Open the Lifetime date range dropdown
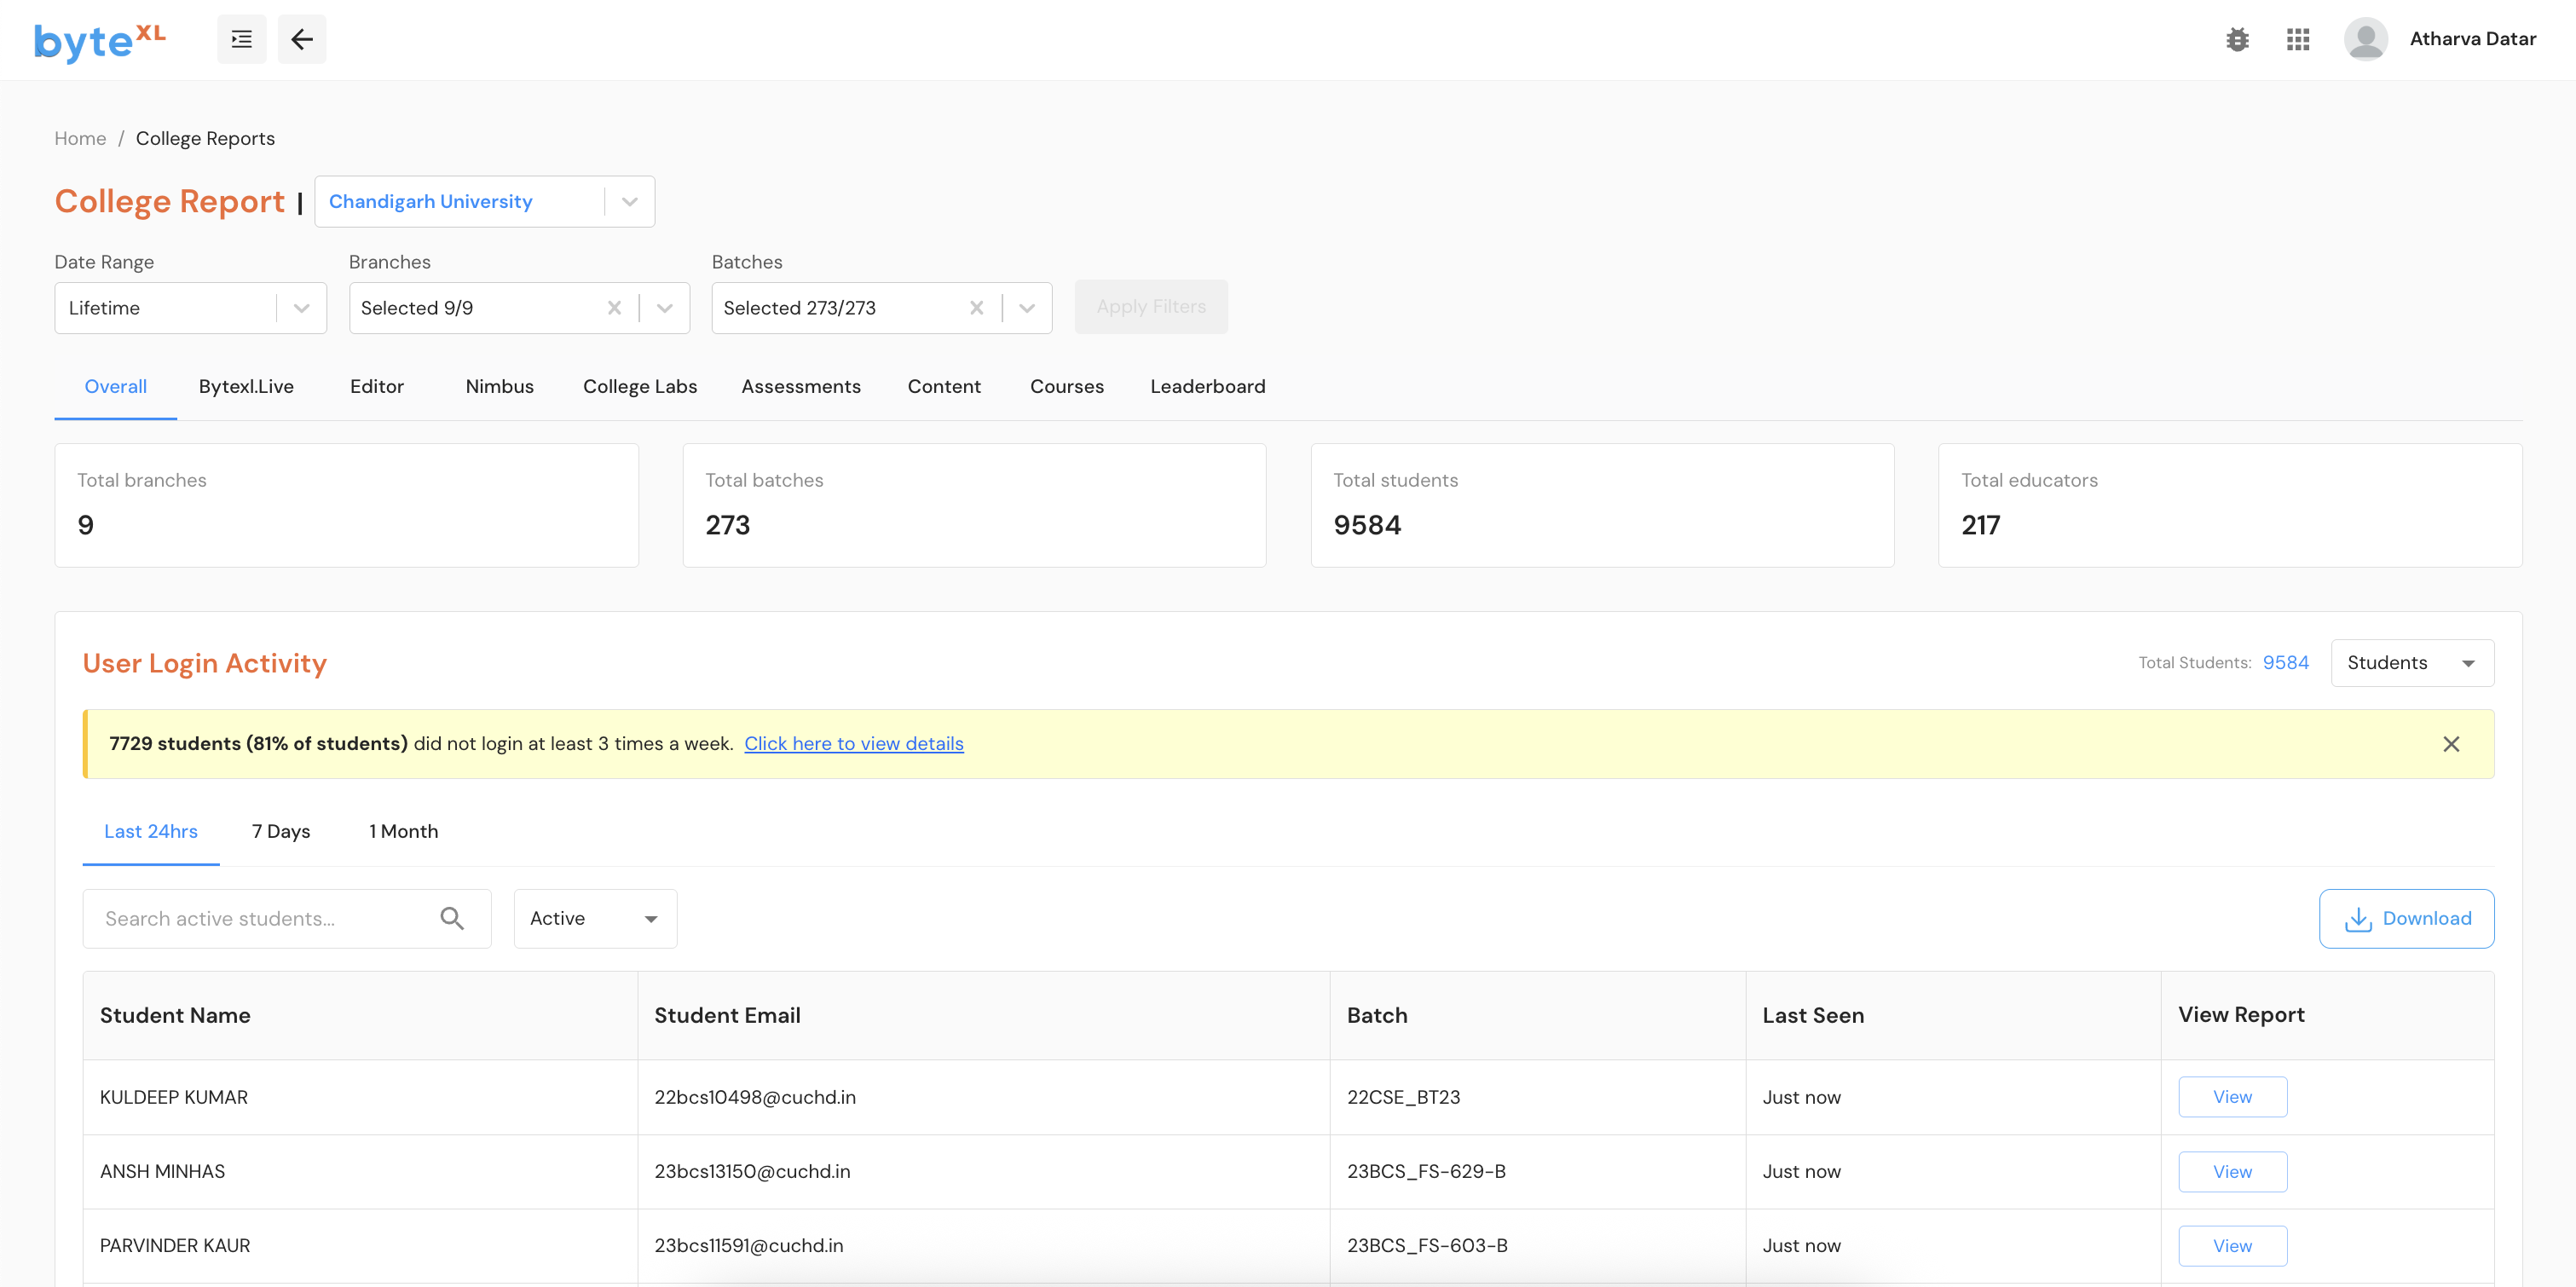Image resolution: width=2576 pixels, height=1287 pixels. (301, 308)
